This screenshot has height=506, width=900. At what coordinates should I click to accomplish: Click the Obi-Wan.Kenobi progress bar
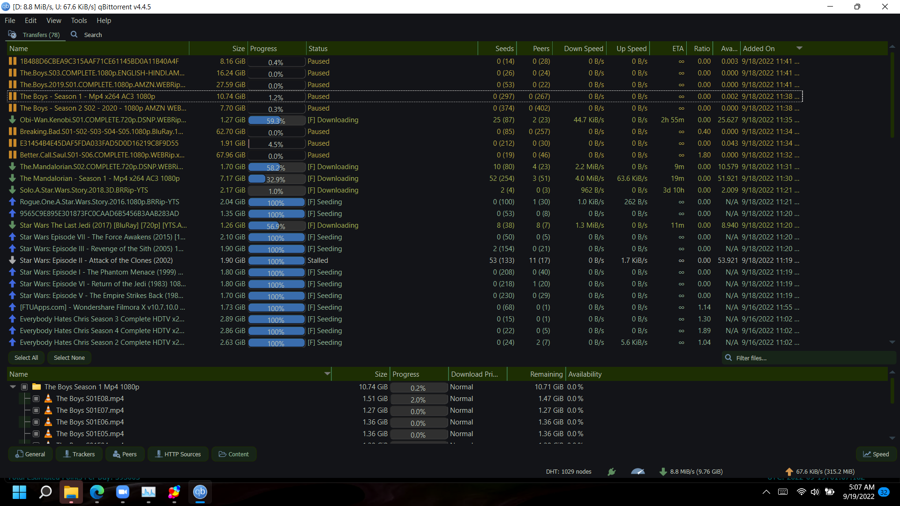pos(276,120)
